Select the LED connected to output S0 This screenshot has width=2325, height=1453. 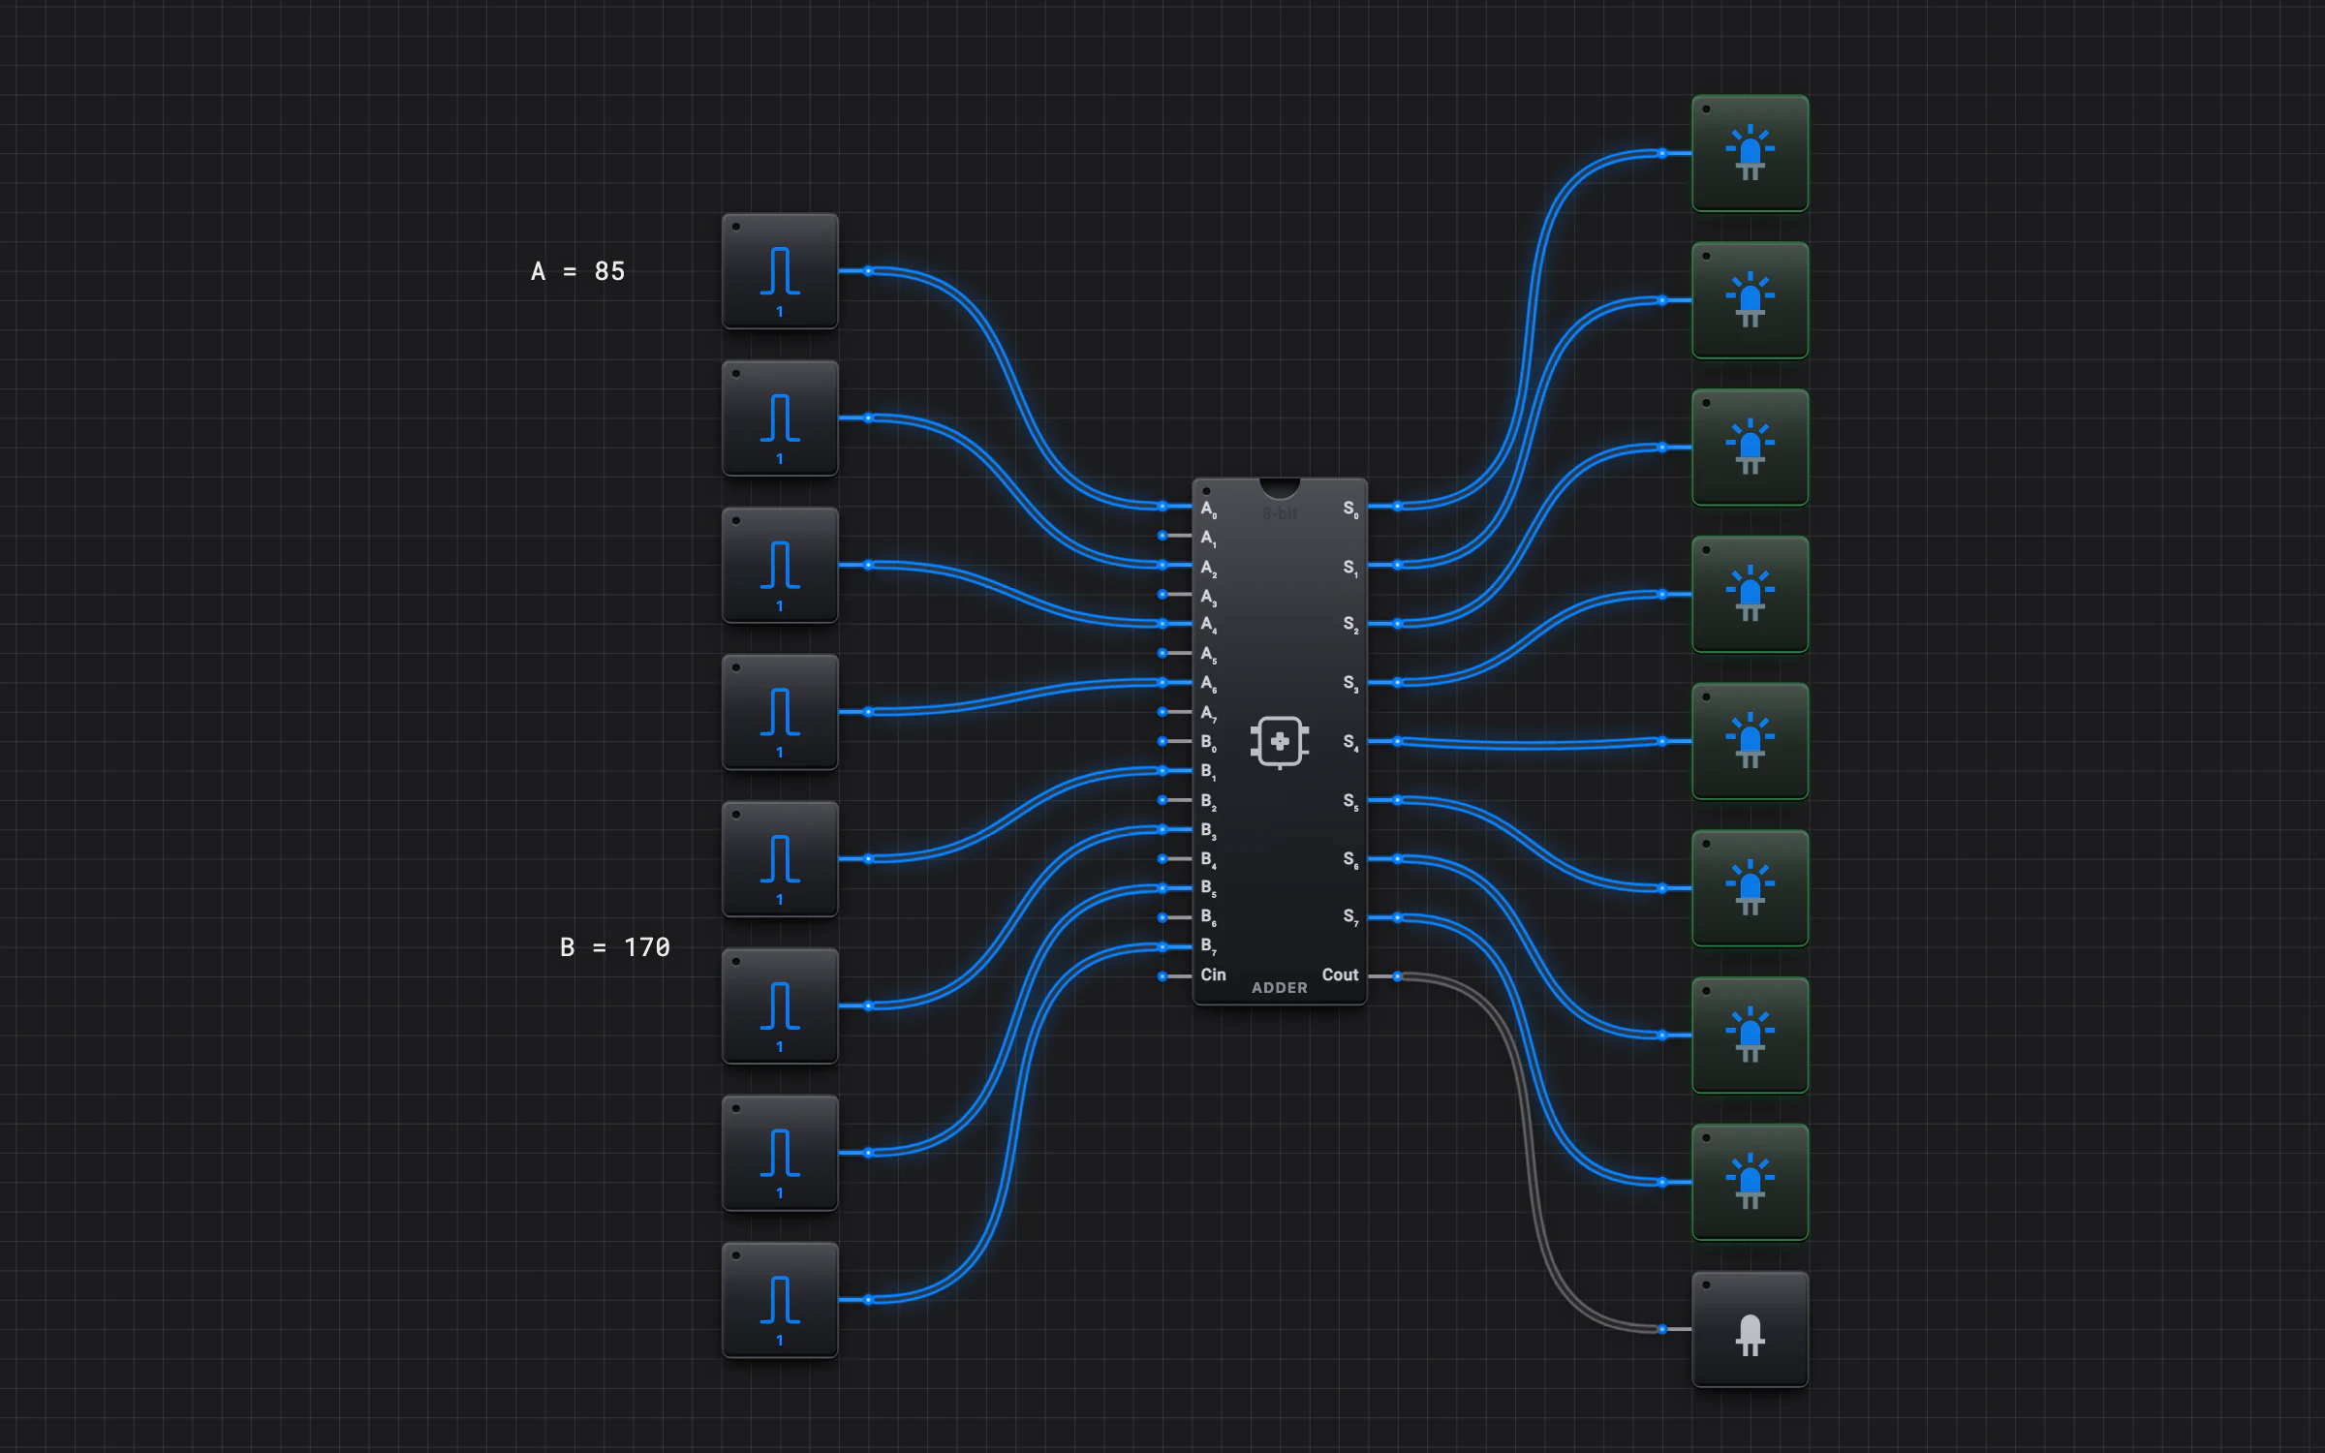[x=1750, y=153]
